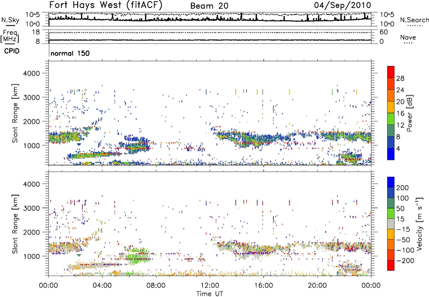Click the gray segment of velocity colorbar
Screen dimensions: 429x297
pos(391,224)
